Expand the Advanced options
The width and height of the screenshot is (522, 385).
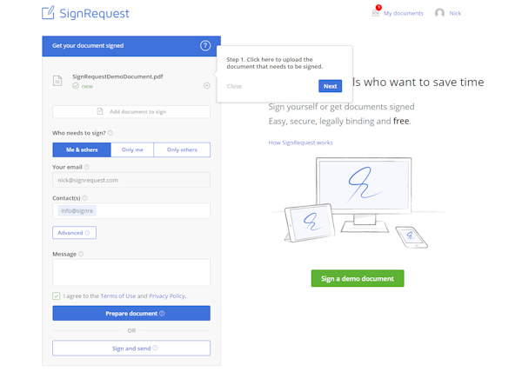pos(74,233)
